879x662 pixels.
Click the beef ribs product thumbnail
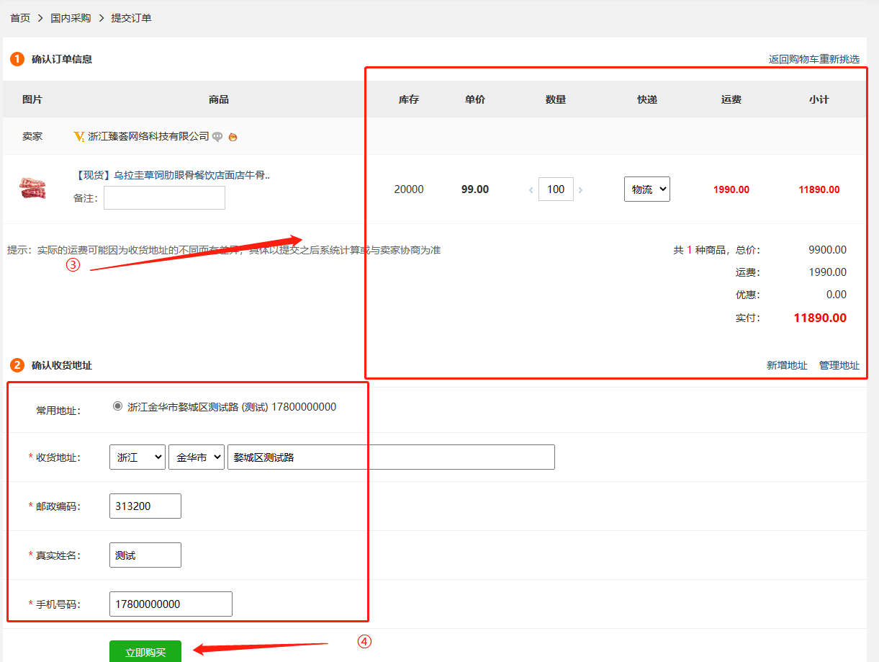pos(32,189)
